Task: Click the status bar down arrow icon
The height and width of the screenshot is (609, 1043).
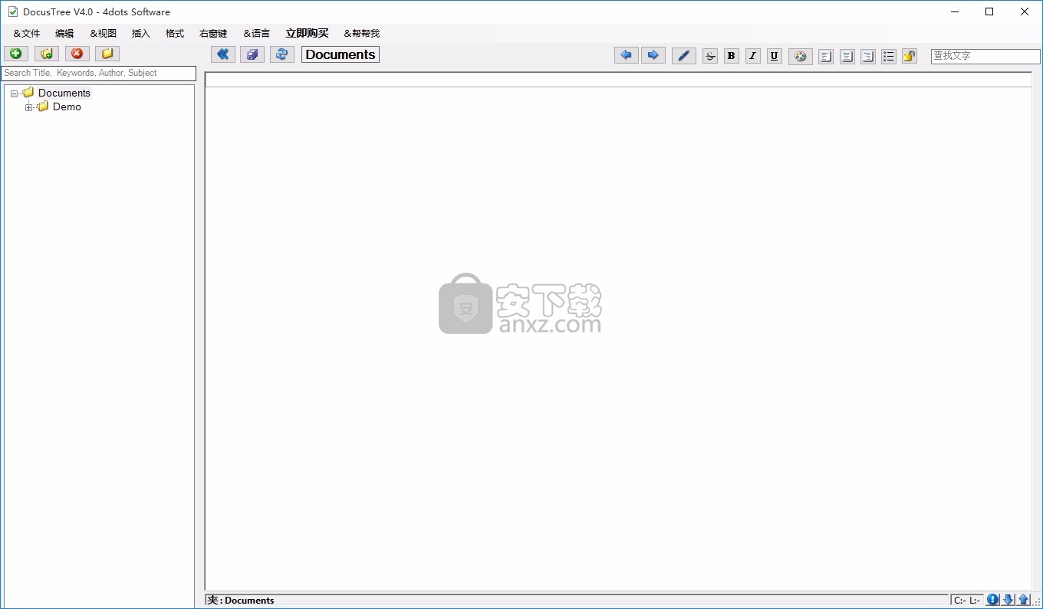Action: [x=1008, y=600]
